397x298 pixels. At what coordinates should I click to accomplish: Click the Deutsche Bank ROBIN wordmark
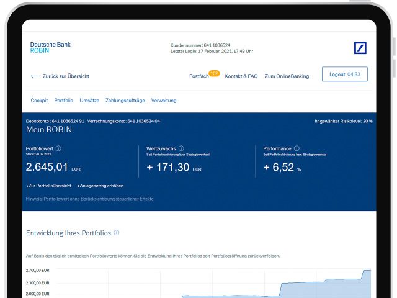pyautogui.click(x=50, y=47)
